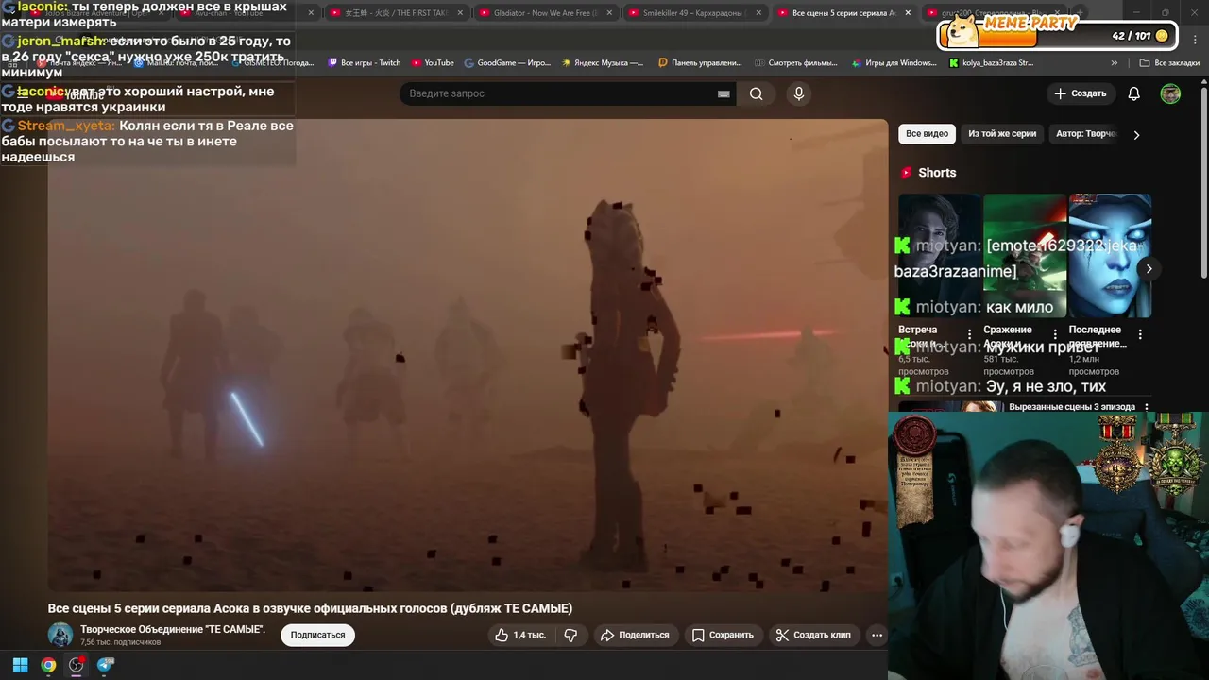The width and height of the screenshot is (1209, 680).
Task: Open the account avatar menu
Action: [1170, 93]
